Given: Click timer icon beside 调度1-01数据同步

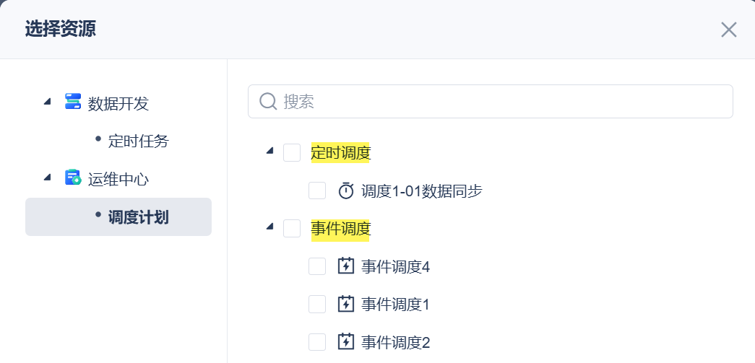Looking at the screenshot, I should tap(346, 191).
